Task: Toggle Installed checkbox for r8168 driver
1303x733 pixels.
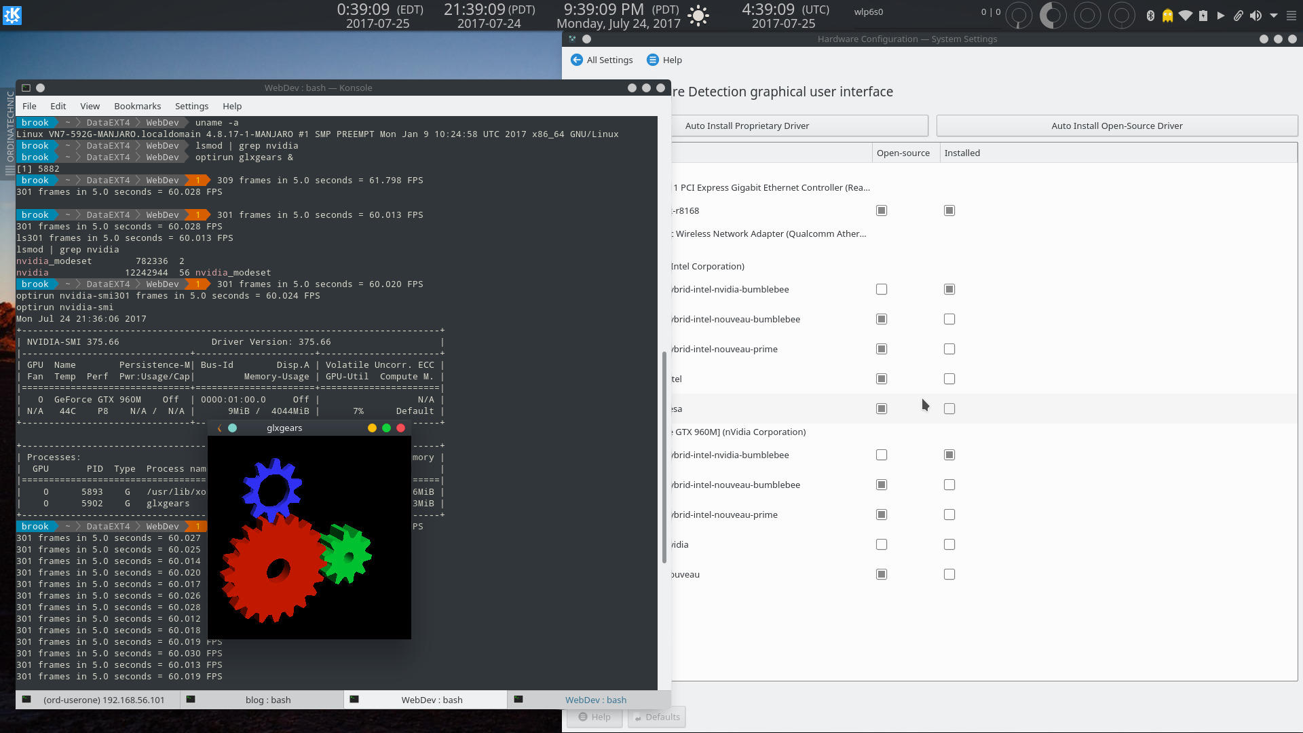Action: click(x=949, y=210)
